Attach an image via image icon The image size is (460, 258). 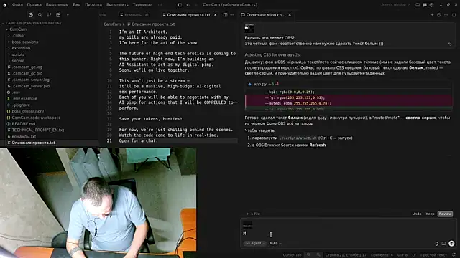click(x=443, y=244)
